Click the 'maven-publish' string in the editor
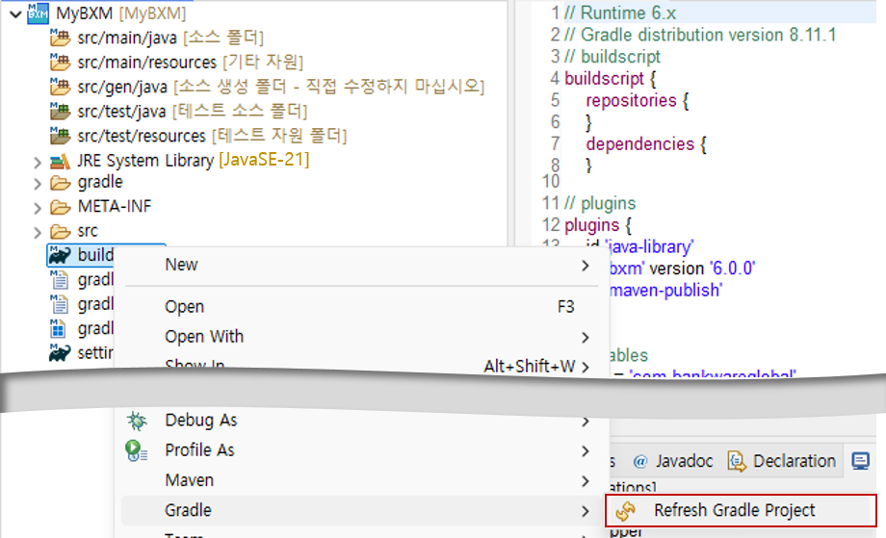The width and height of the screenshot is (886, 538). pyautogui.click(x=666, y=290)
